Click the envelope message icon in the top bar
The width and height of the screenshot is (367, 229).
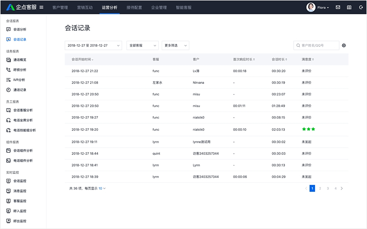(338, 7)
